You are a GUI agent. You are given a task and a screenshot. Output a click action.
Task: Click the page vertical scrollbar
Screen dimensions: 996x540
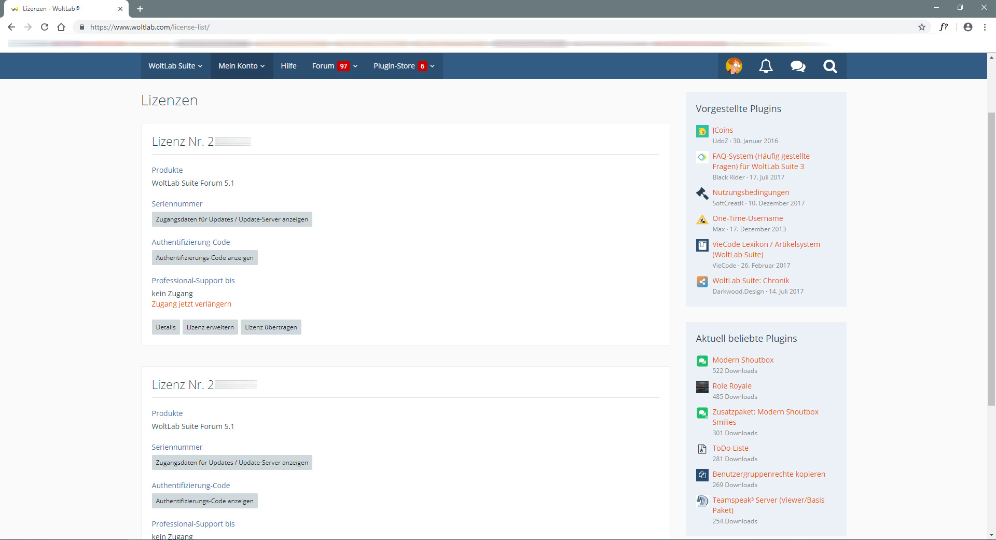[x=991, y=259]
